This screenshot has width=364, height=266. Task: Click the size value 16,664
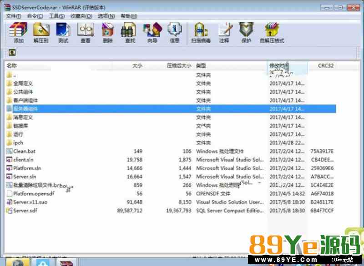point(134,177)
